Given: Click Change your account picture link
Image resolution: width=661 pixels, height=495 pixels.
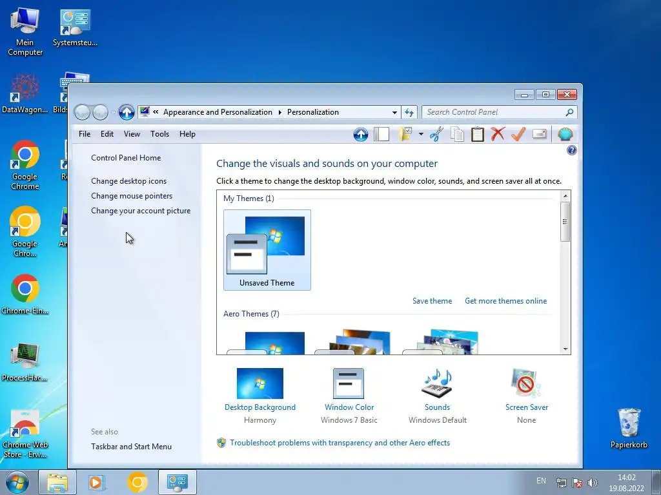Looking at the screenshot, I should point(140,211).
